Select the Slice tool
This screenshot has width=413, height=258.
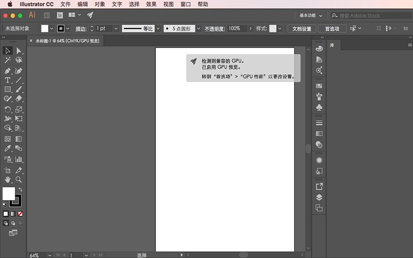(x=19, y=170)
